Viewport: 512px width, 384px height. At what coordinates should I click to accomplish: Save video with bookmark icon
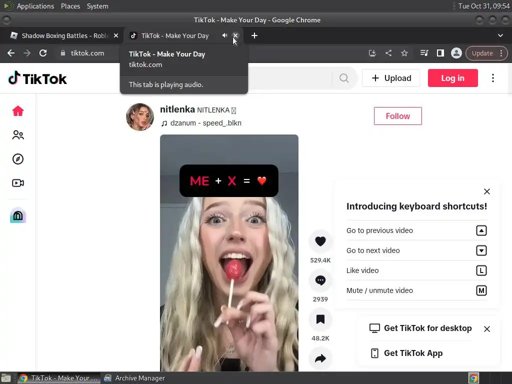tap(320, 319)
